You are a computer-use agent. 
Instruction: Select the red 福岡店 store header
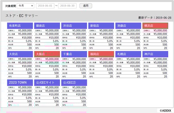pos(101,54)
